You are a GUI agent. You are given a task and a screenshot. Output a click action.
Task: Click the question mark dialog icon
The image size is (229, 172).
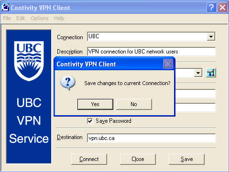tap(68, 83)
